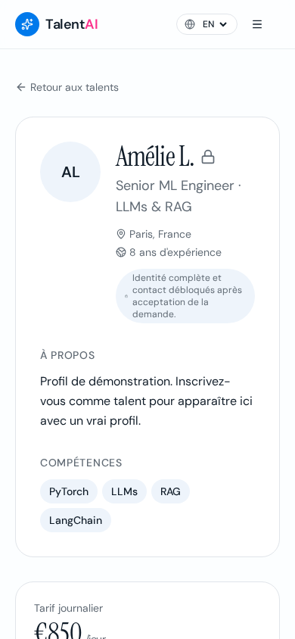Click the small dot icon in notice badge

click(126, 296)
